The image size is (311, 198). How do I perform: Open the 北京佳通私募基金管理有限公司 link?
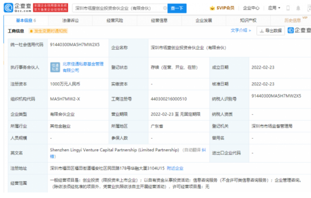(83, 67)
